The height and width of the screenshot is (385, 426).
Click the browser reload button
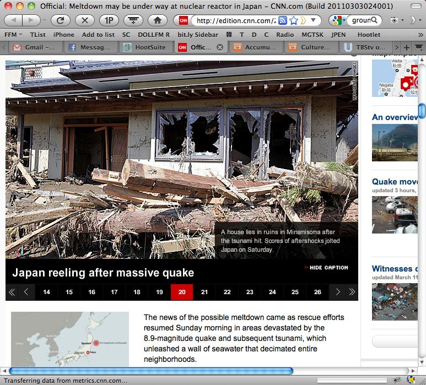(x=60, y=20)
